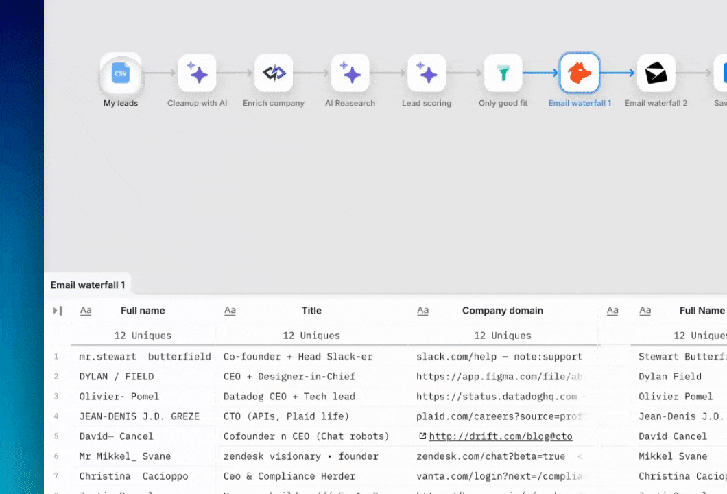Click the Cleanup with AI label
The height and width of the screenshot is (494, 727).
point(197,103)
